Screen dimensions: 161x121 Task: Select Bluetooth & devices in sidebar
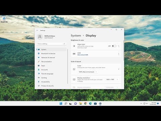coord(51,53)
